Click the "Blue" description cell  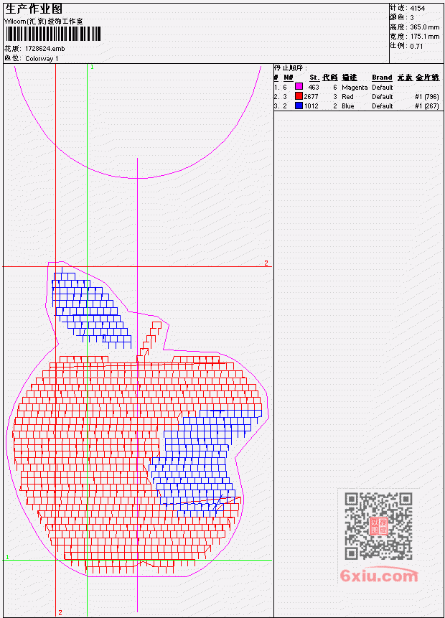click(348, 106)
